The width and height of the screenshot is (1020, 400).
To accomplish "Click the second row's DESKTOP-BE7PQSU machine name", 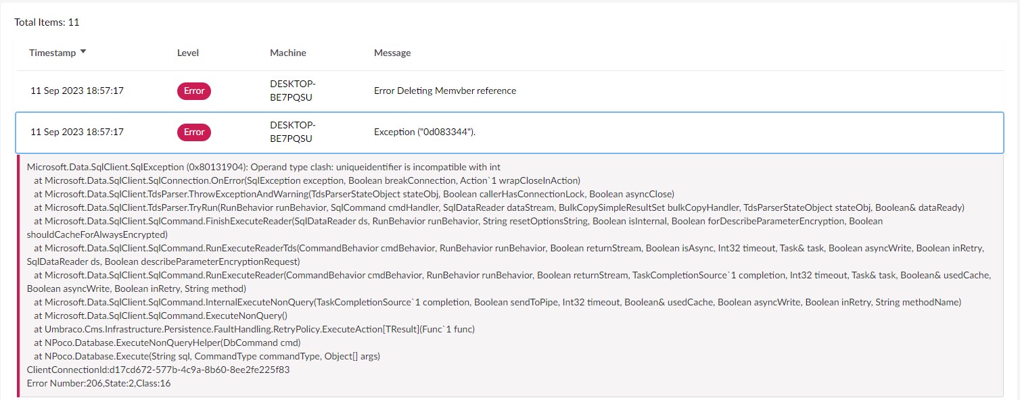I will (x=293, y=132).
